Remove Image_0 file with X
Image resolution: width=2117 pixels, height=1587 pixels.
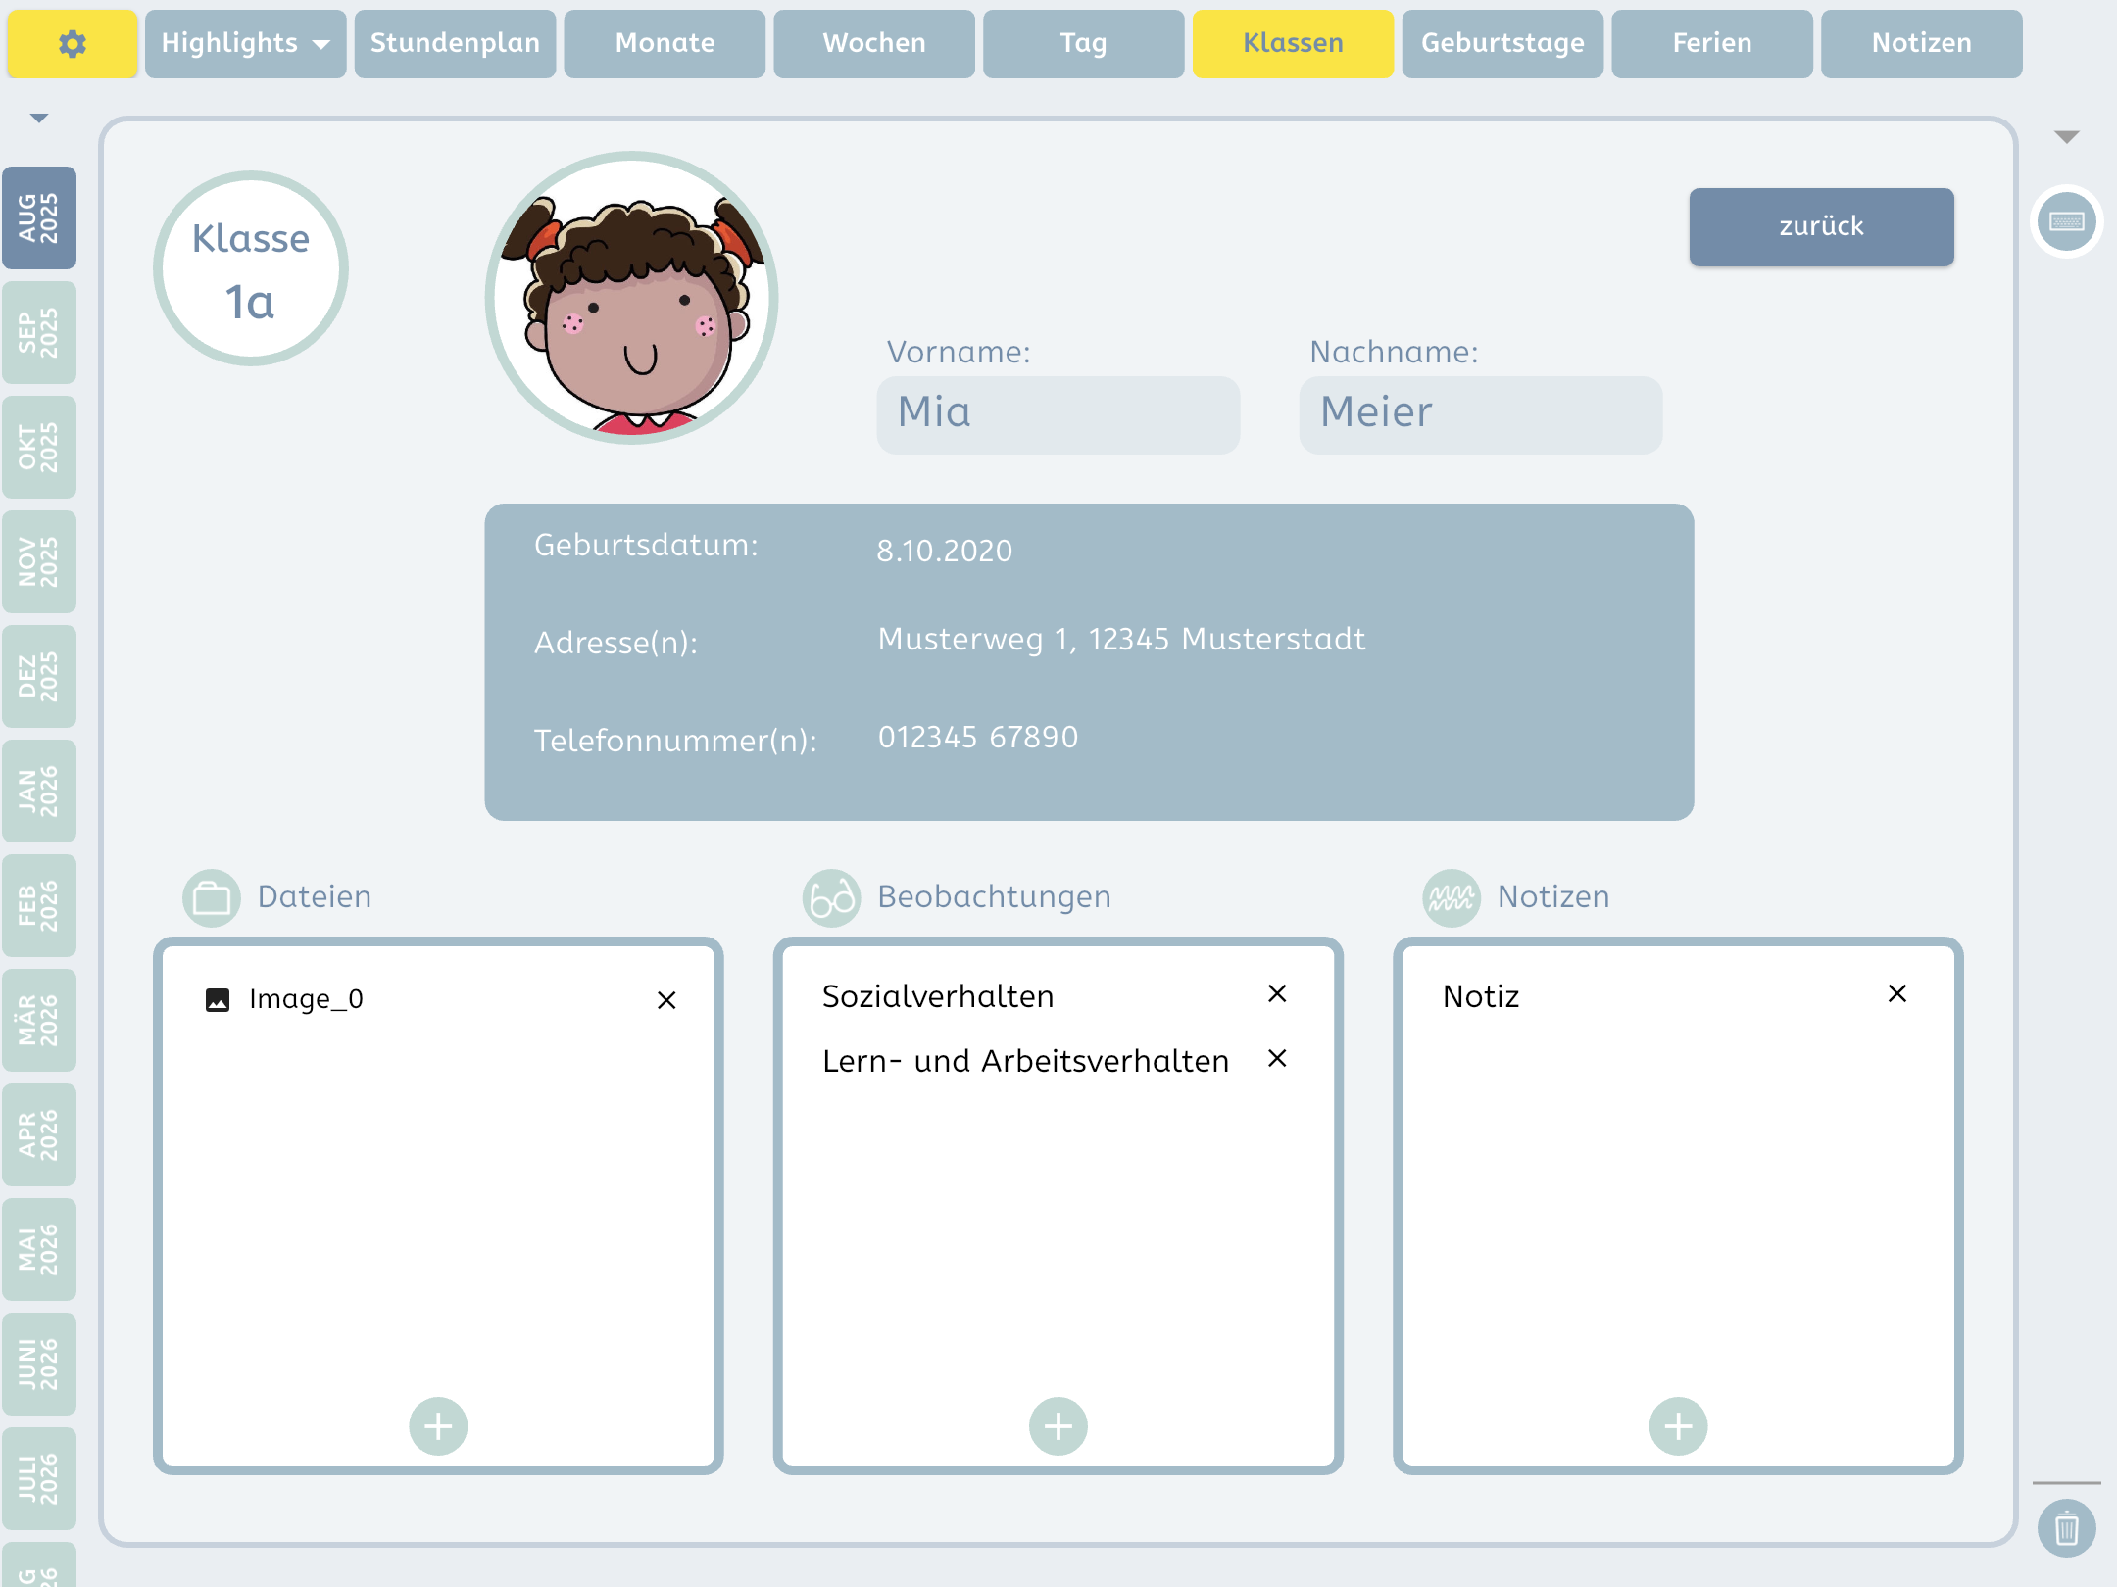coord(666,1000)
